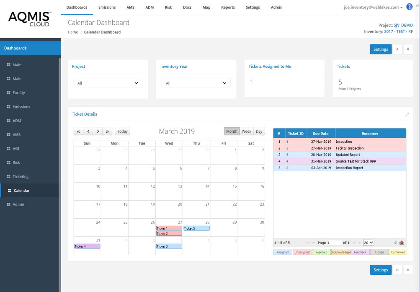Click the 'Source Test for Stack 999' summary
This screenshot has height=292, width=420.
click(356, 161)
